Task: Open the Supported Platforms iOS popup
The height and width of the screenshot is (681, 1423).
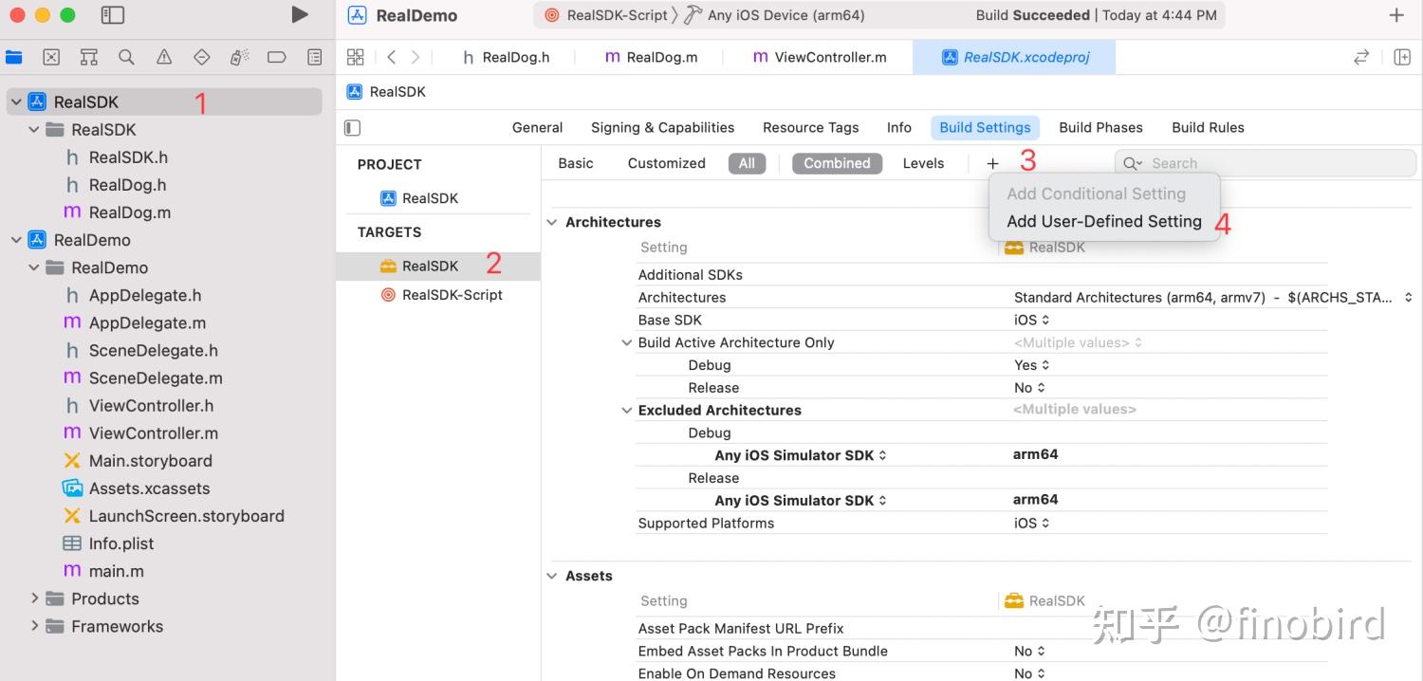Action: 1032,523
